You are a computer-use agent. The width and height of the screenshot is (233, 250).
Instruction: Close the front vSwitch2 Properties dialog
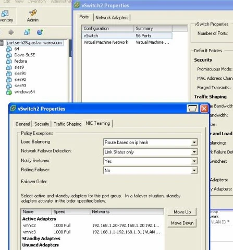pos(204,109)
